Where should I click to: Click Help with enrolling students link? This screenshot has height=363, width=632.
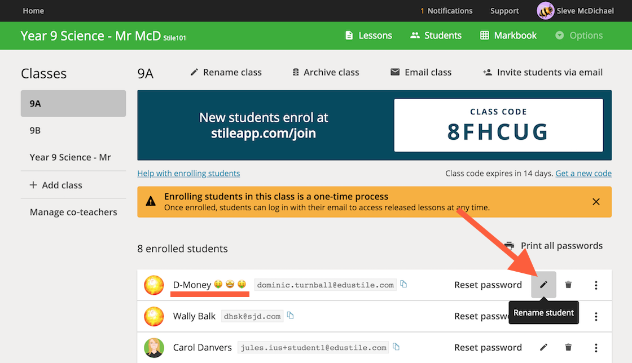pos(188,174)
